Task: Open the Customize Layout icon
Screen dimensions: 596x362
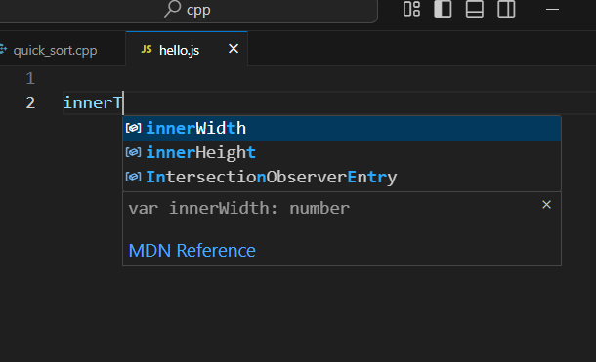Action: [411, 9]
